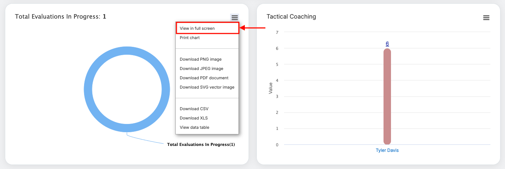
Task: Click the Tactical Coaching chart title
Action: point(291,16)
